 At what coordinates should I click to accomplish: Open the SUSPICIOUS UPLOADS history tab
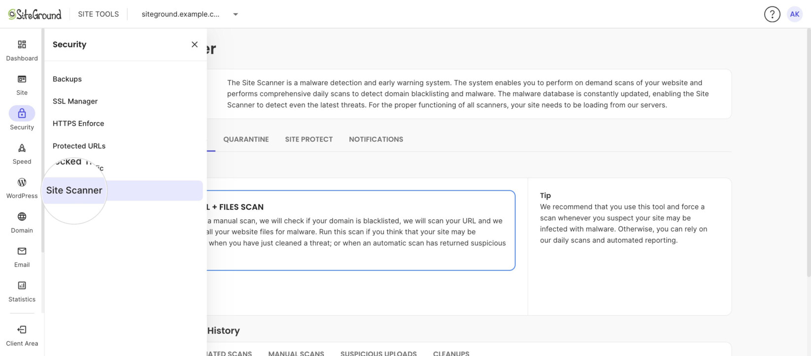click(x=378, y=353)
